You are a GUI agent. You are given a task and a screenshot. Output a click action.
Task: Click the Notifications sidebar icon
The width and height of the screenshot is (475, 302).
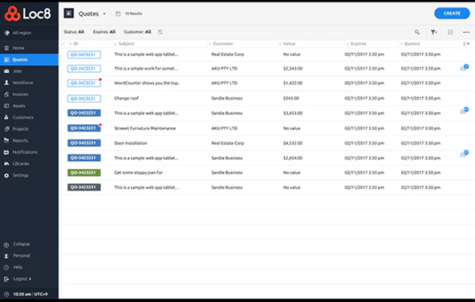pyautogui.click(x=6, y=152)
